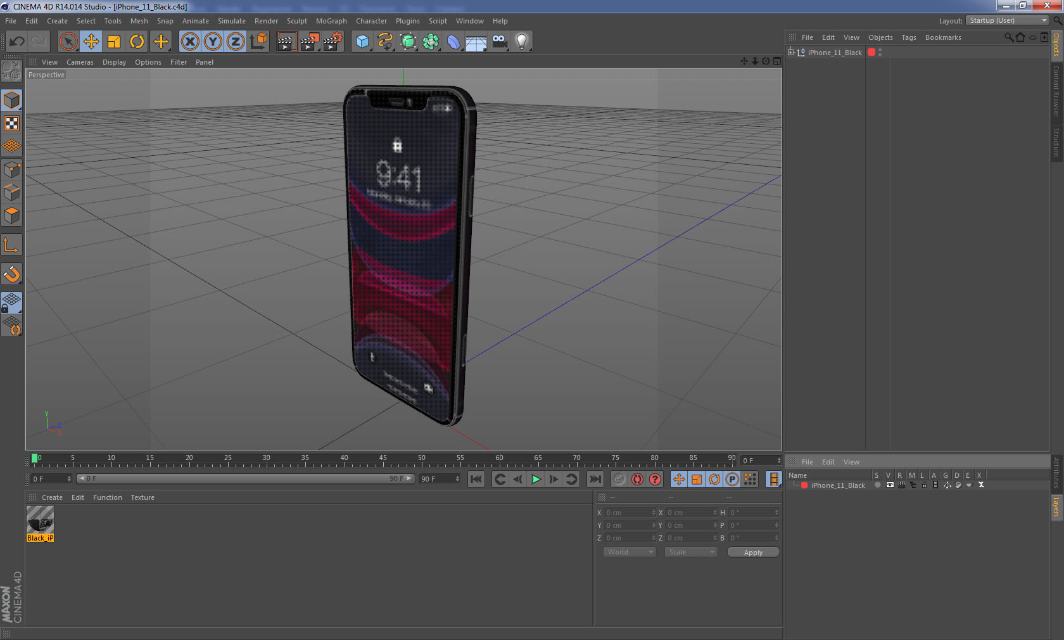Viewport: 1064px width, 640px height.
Task: Click Make Editable icon in left toolbar
Action: pyautogui.click(x=11, y=70)
